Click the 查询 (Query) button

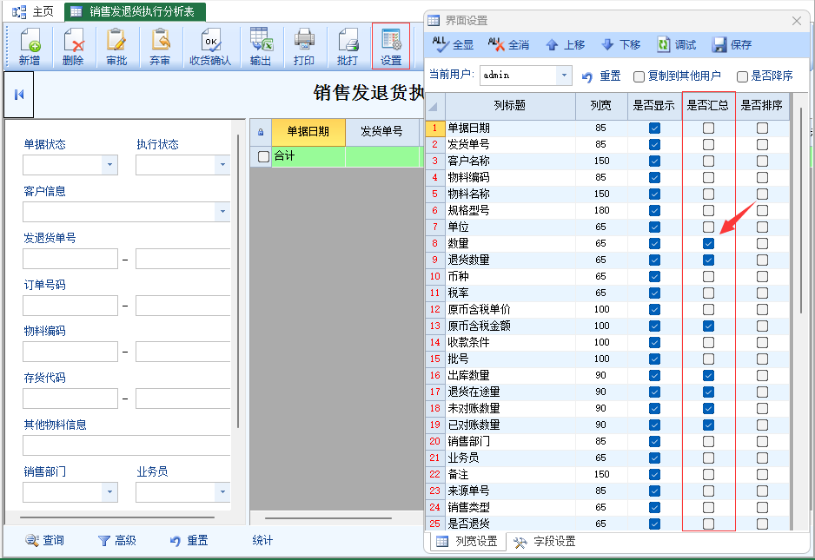pyautogui.click(x=44, y=540)
